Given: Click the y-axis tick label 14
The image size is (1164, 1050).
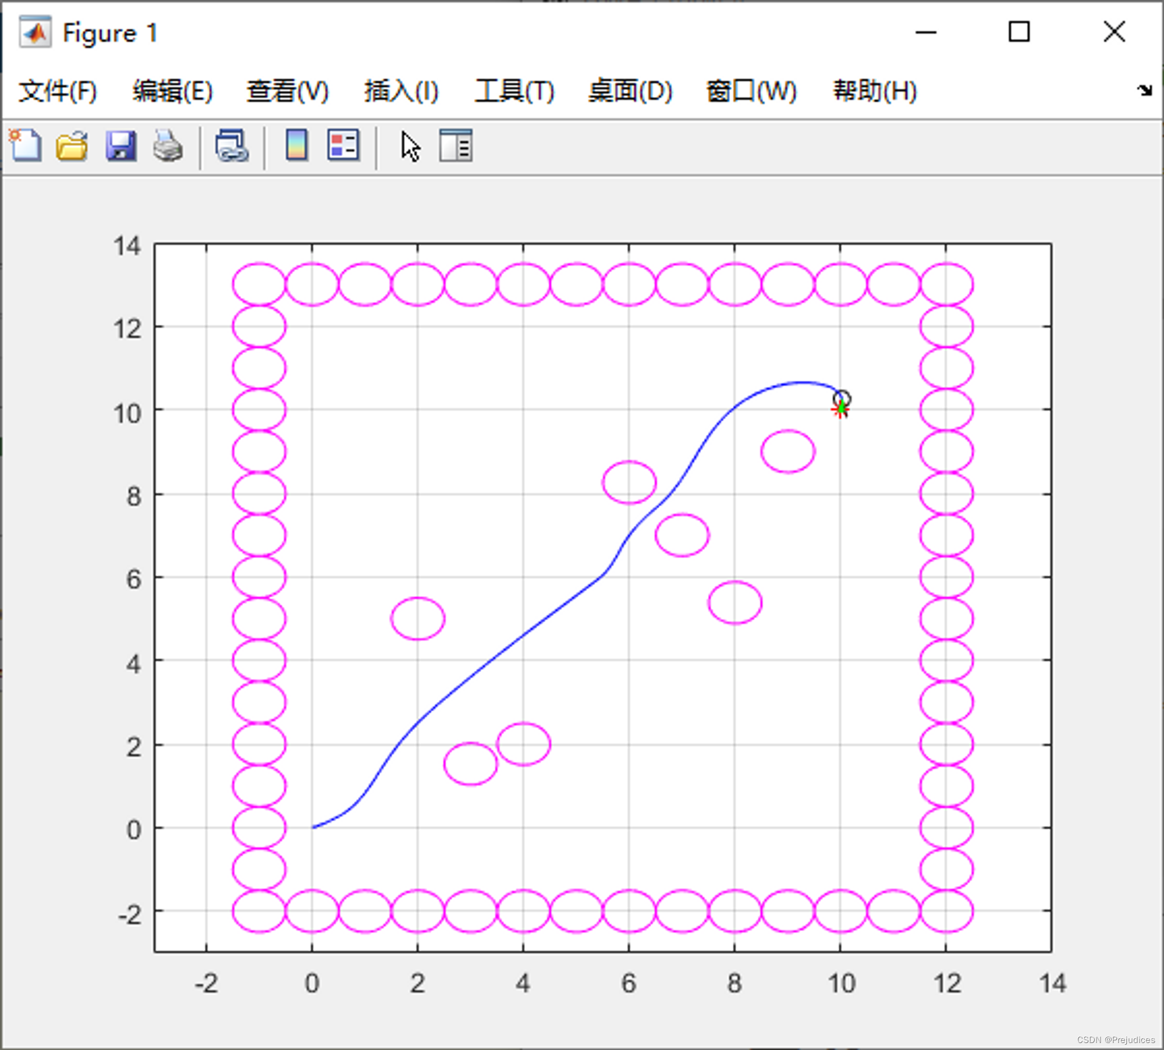Looking at the screenshot, I should tap(127, 246).
